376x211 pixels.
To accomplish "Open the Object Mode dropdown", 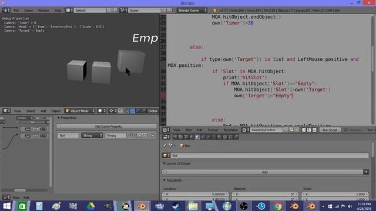I will [80, 111].
